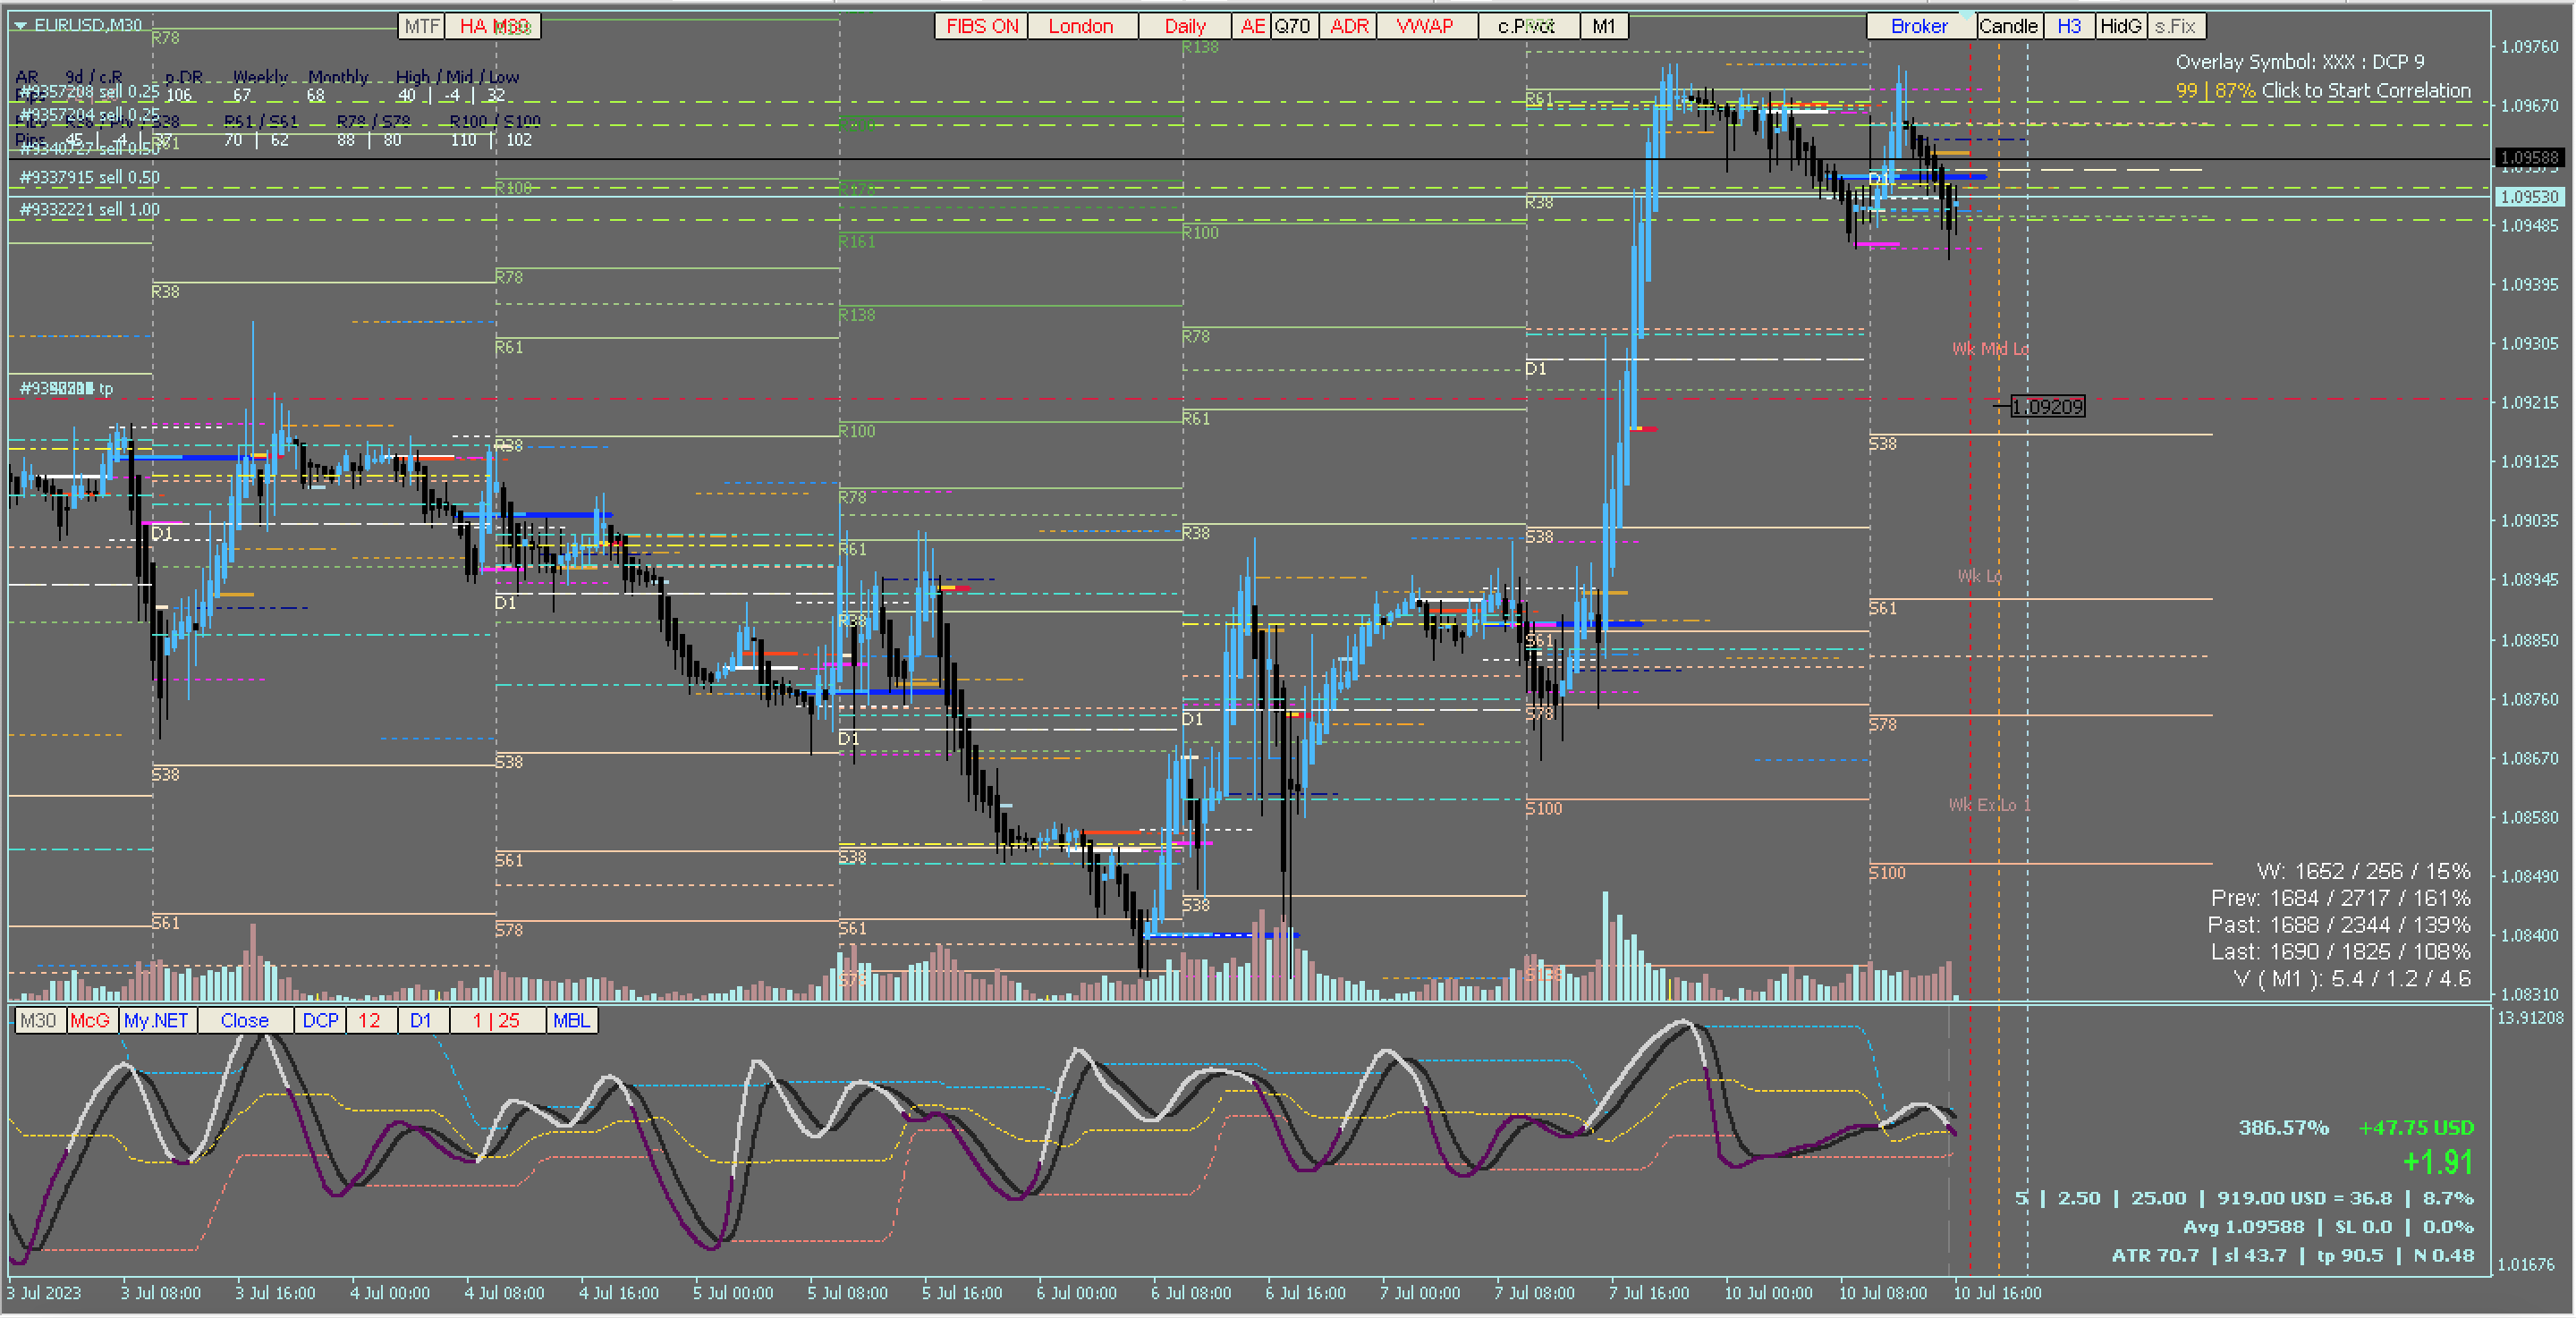Image resolution: width=2576 pixels, height=1318 pixels.
Task: Switch to the M1 timeframe button
Action: coord(1603,26)
